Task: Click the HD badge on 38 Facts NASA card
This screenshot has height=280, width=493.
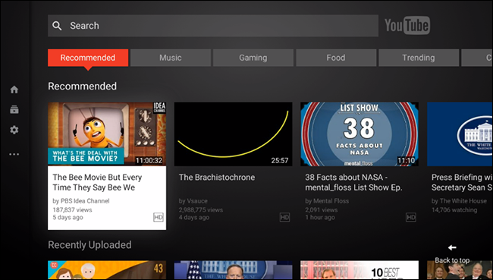Action: [x=411, y=217]
